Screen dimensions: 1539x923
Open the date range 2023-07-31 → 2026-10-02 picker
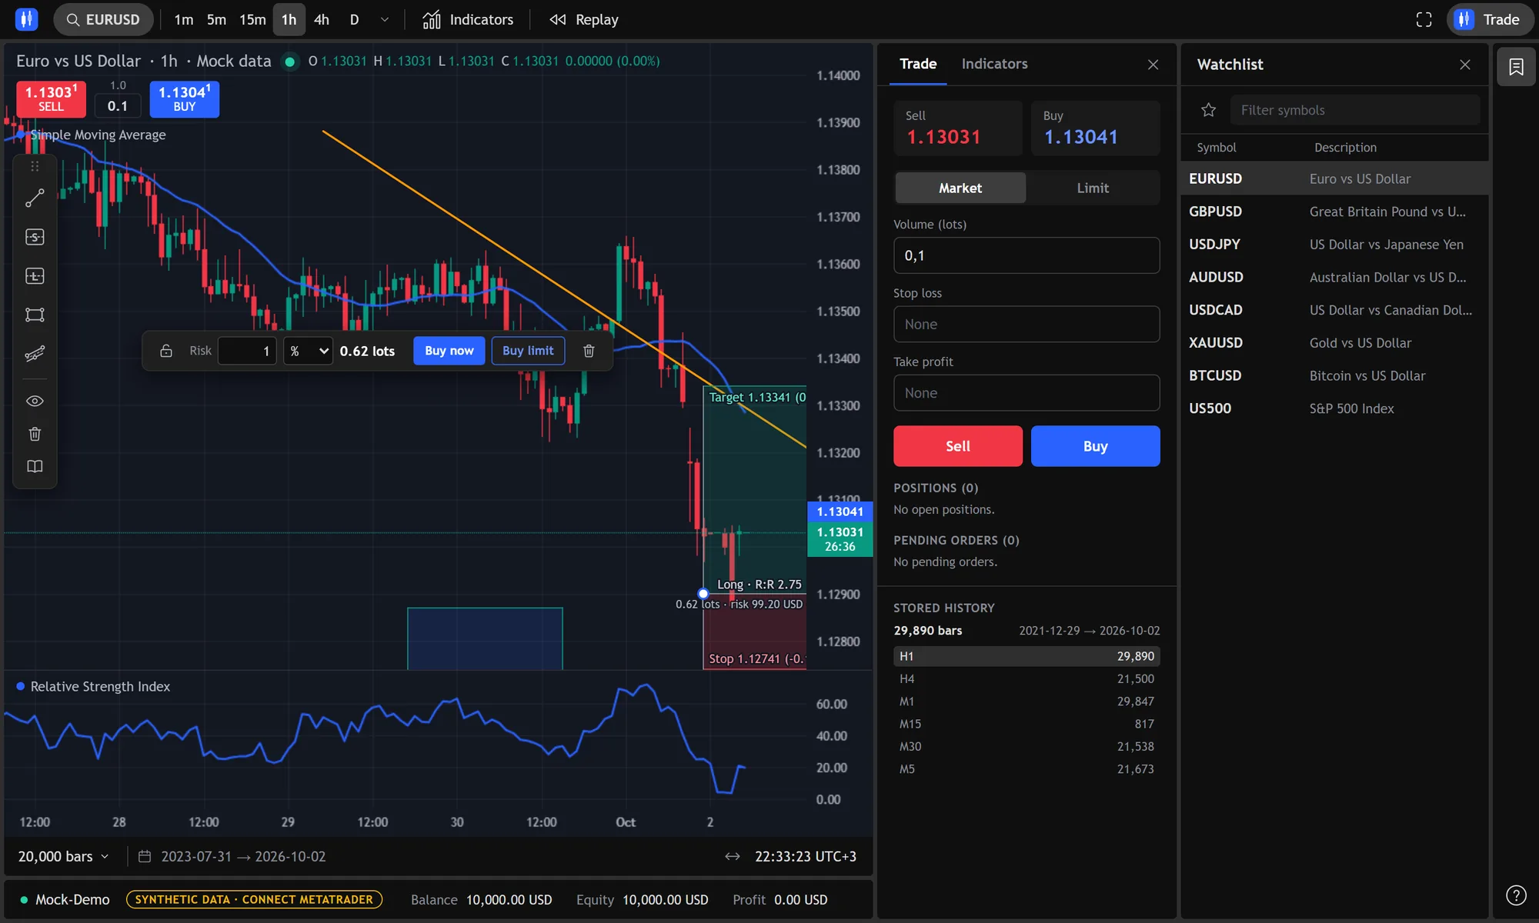232,856
